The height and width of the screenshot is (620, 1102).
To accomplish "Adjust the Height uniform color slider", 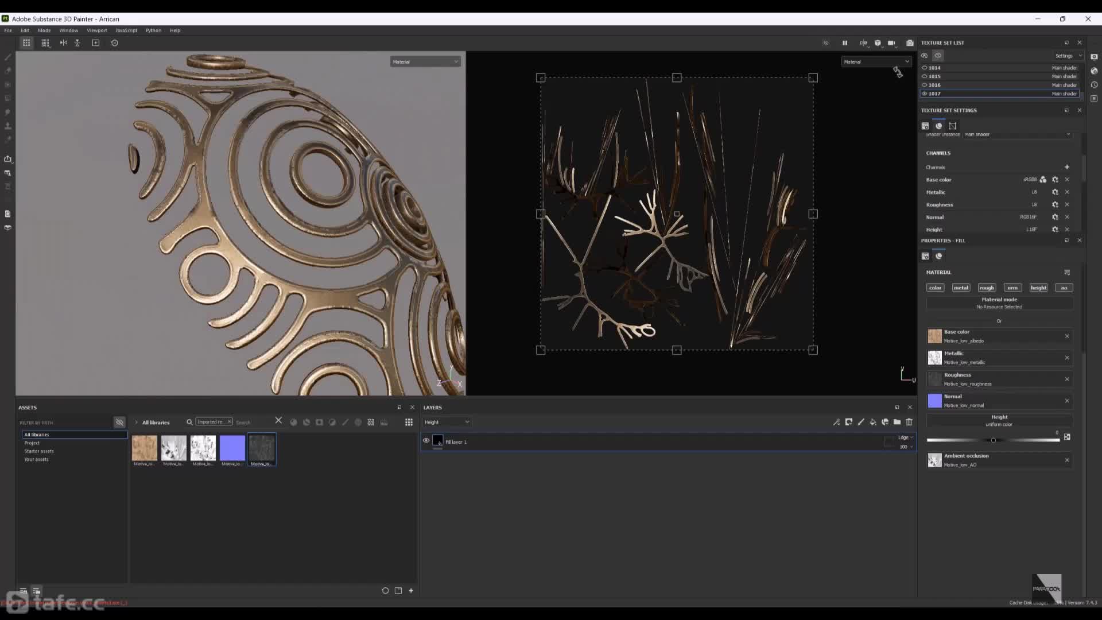I will click(993, 440).
